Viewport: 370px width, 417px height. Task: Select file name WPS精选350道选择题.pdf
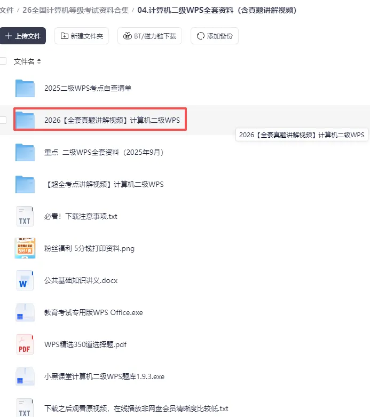coord(85,345)
